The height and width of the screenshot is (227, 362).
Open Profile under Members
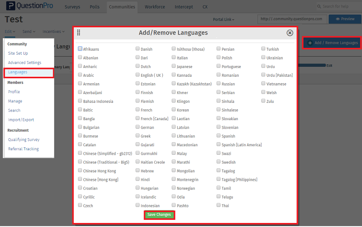tap(14, 92)
